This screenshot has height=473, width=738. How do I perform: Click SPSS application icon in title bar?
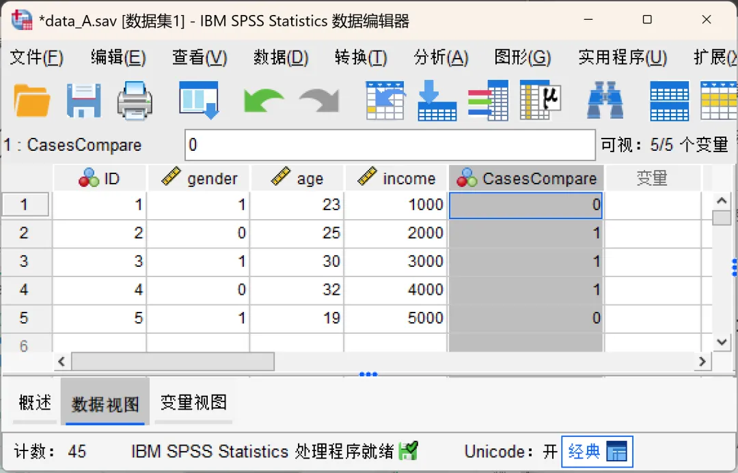point(22,20)
